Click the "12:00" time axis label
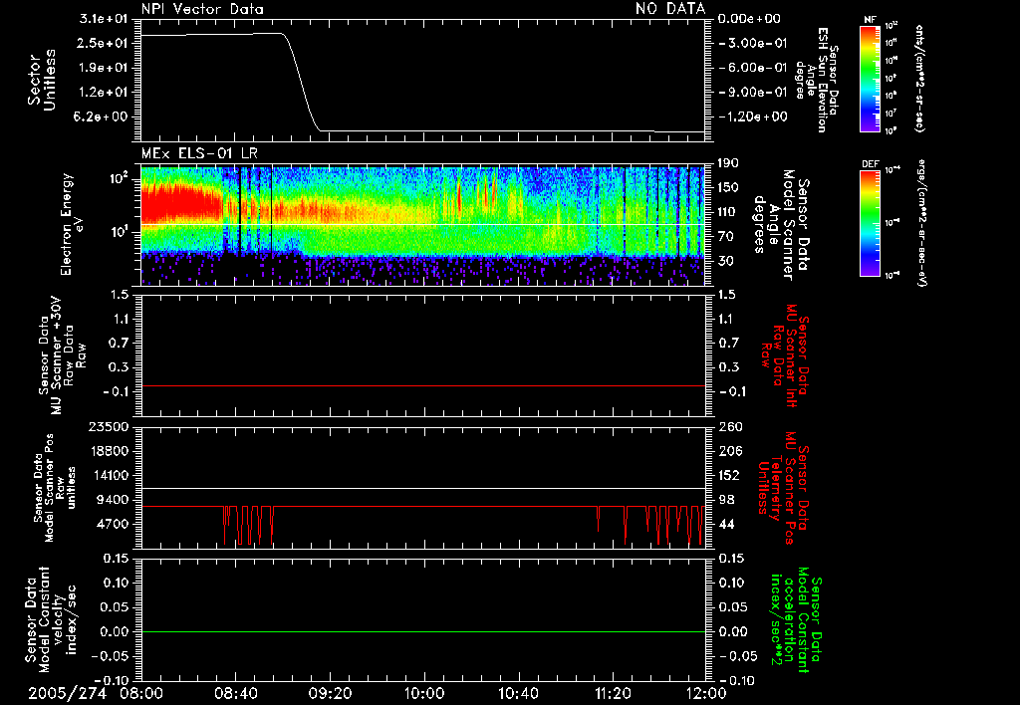The height and width of the screenshot is (705, 1020). 706,694
